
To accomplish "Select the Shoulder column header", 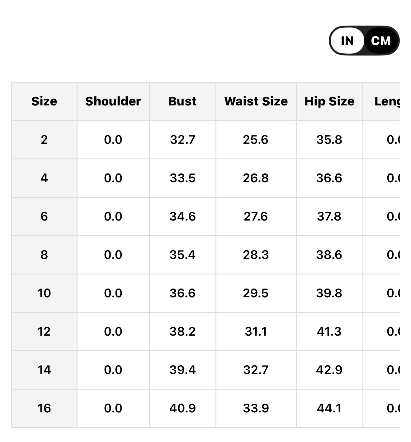I will click(113, 101).
